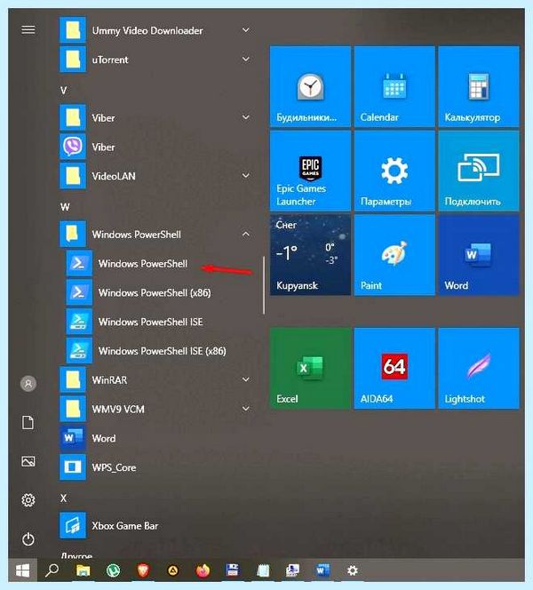Open Word from the taskbar
The width and height of the screenshot is (533, 590).
click(x=322, y=570)
